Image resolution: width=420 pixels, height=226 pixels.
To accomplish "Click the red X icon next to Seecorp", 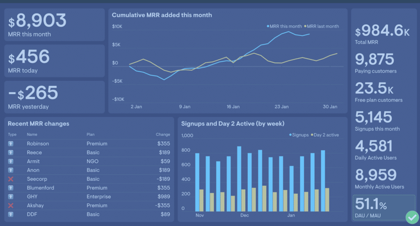I will tap(11, 179).
